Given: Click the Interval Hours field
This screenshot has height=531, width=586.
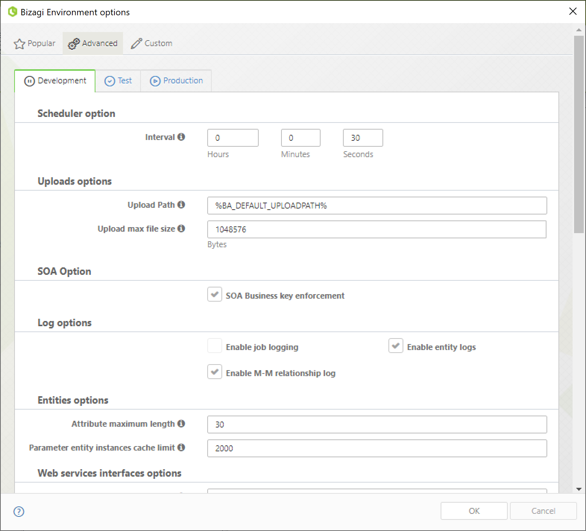Looking at the screenshot, I should coord(233,138).
